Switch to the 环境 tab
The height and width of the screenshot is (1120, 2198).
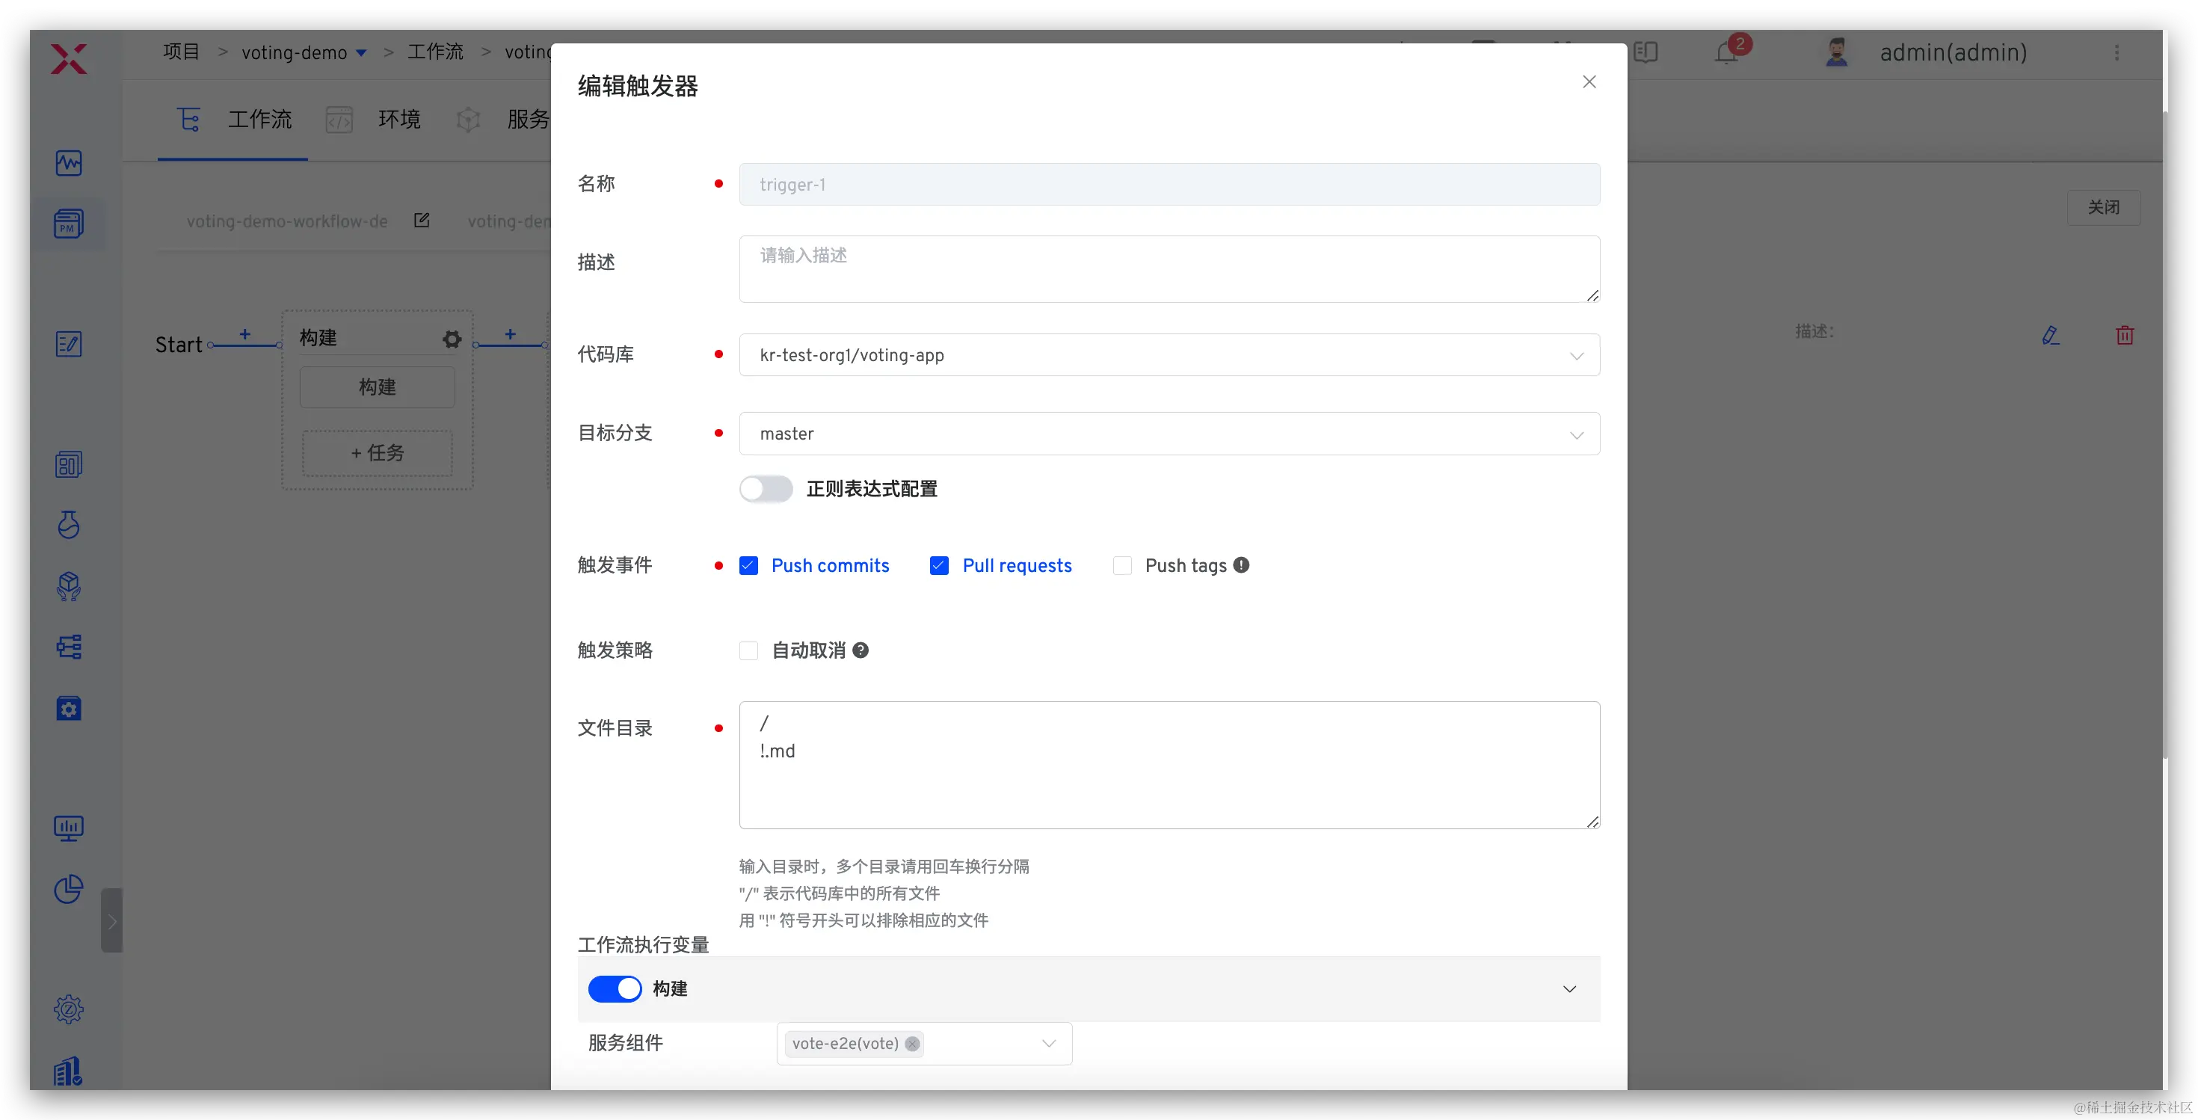398,120
